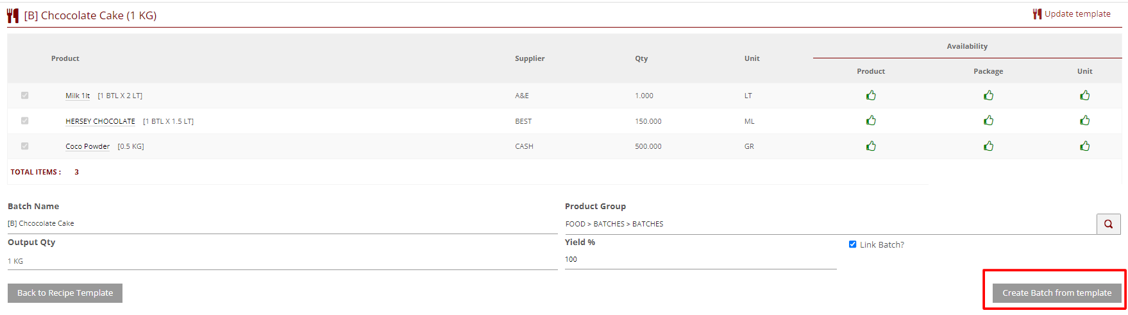The width and height of the screenshot is (1128, 315).
Task: Go back to Recipe Template
Action: (65, 293)
